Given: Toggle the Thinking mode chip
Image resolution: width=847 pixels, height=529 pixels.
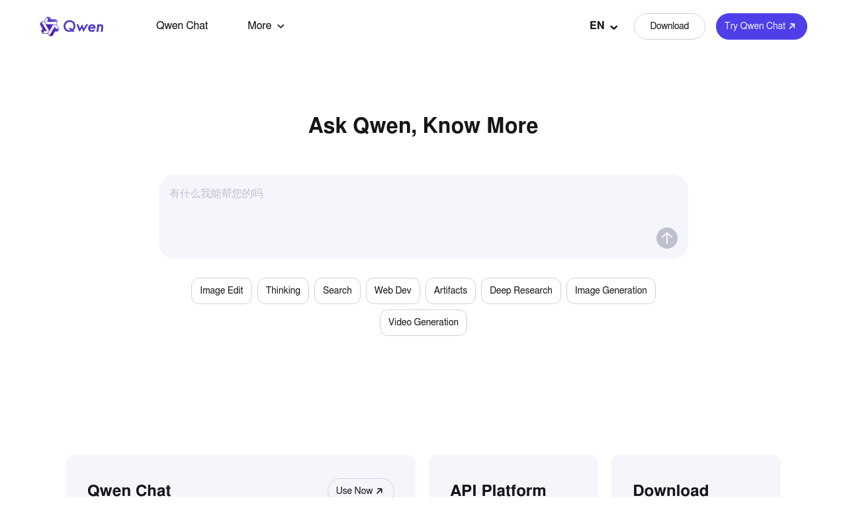Looking at the screenshot, I should [283, 291].
